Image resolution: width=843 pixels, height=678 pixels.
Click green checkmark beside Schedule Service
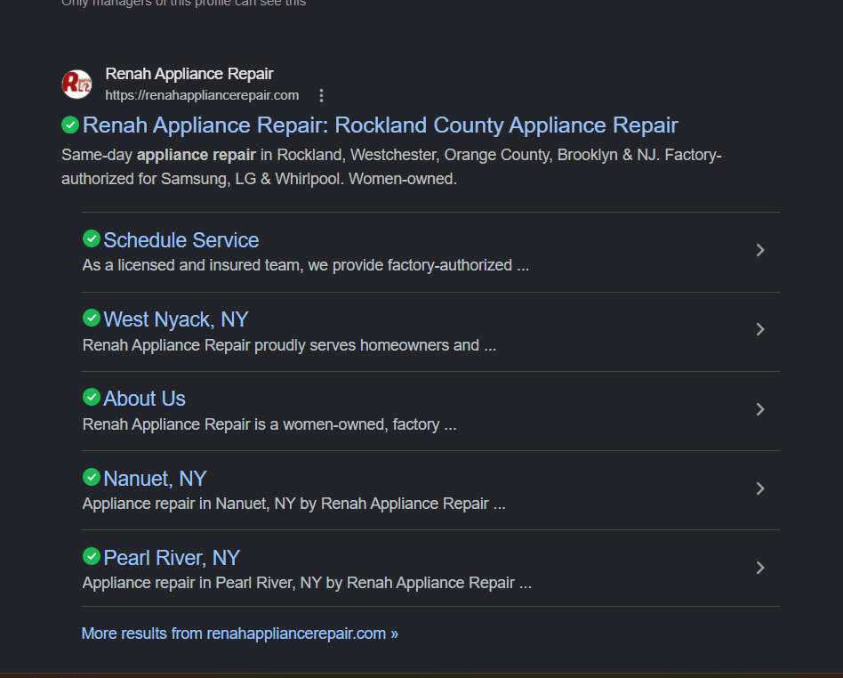(92, 238)
